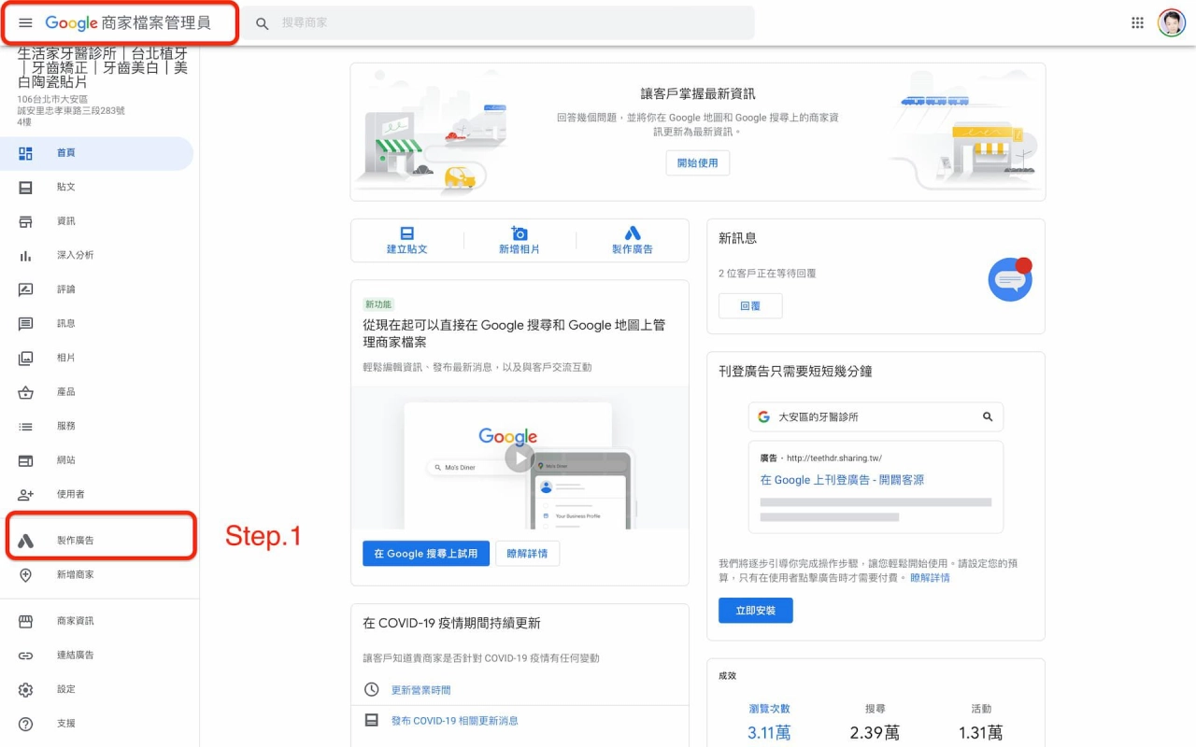Open 支援 in the sidebar
The width and height of the screenshot is (1196, 747).
97,724
